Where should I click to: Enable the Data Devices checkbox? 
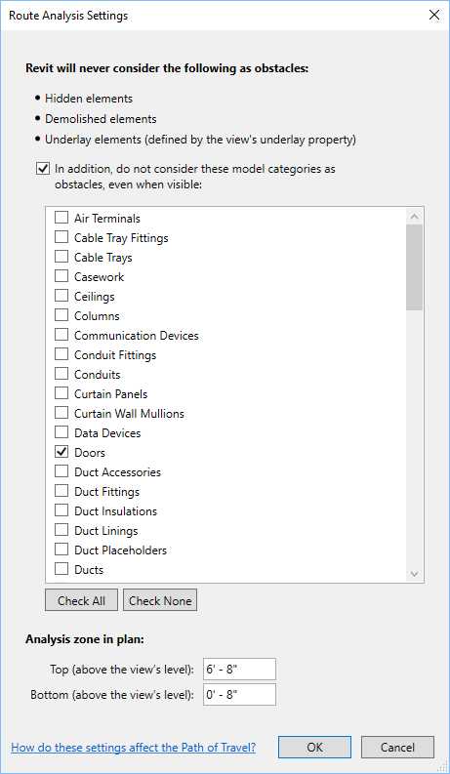coord(61,432)
